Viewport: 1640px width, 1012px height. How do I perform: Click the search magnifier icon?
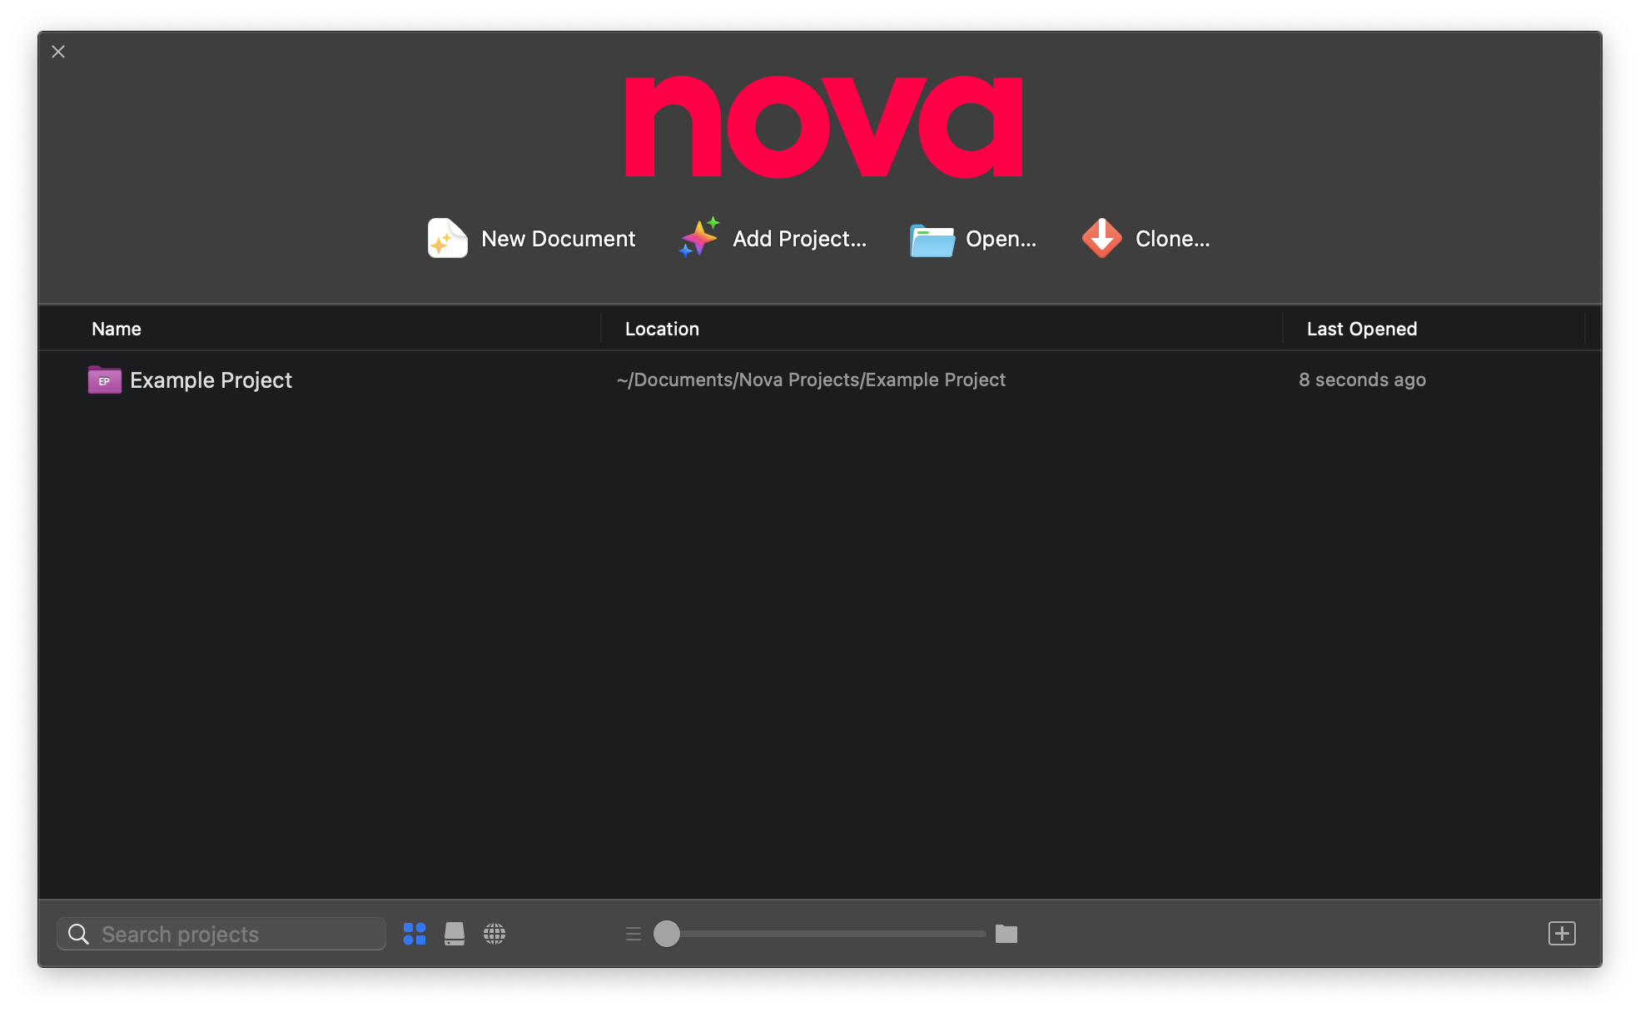point(78,934)
